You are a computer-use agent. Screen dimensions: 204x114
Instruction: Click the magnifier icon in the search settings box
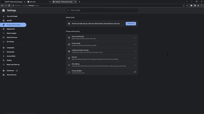click(x=68, y=10)
